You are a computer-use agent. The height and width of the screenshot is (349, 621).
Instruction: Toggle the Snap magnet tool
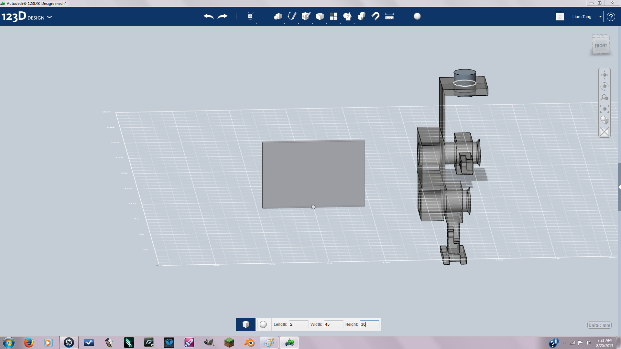click(376, 16)
